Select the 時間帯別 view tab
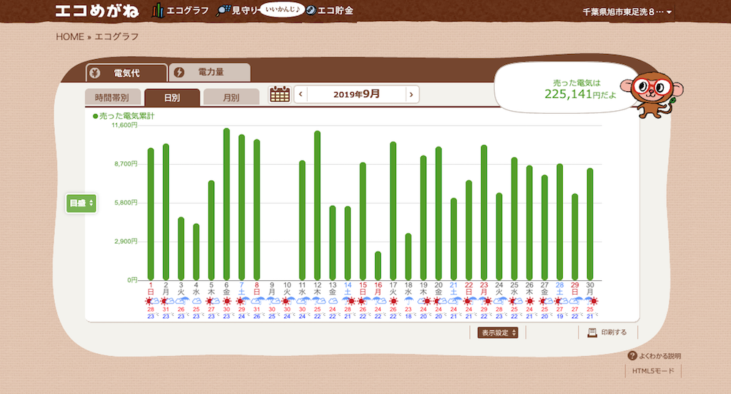The height and width of the screenshot is (394, 731). click(x=113, y=98)
